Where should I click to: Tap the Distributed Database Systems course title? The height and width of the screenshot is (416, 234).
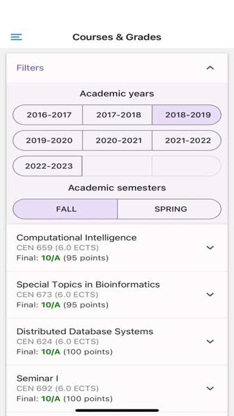(85, 331)
